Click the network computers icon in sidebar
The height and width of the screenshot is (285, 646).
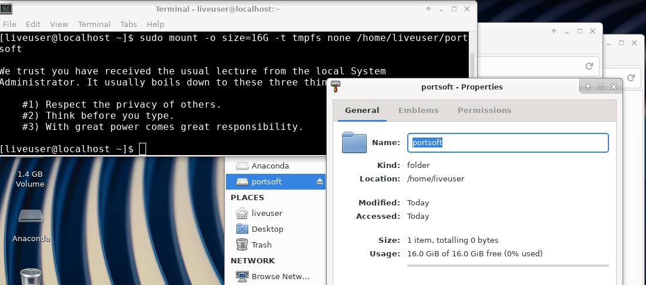242,276
